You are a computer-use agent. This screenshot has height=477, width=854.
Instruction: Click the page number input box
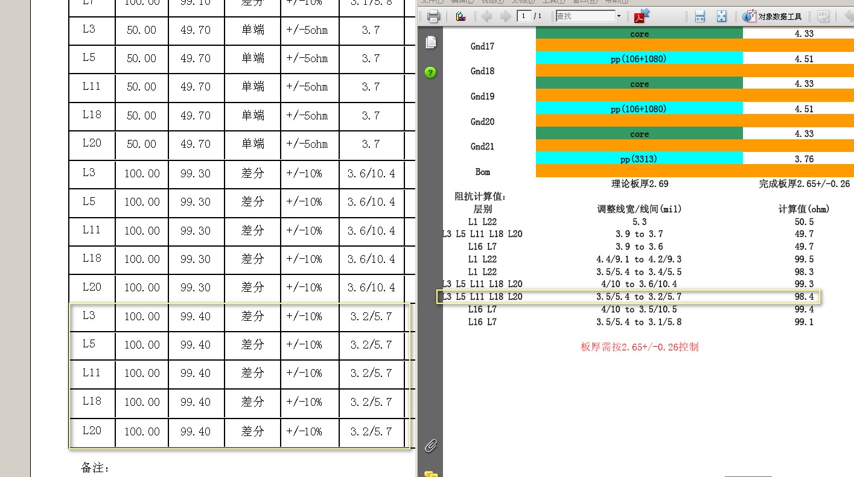click(x=524, y=16)
